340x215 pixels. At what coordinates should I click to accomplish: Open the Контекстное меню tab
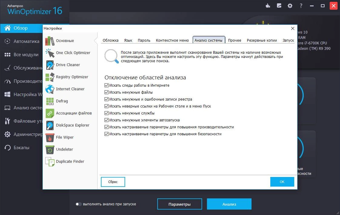tap(172, 40)
